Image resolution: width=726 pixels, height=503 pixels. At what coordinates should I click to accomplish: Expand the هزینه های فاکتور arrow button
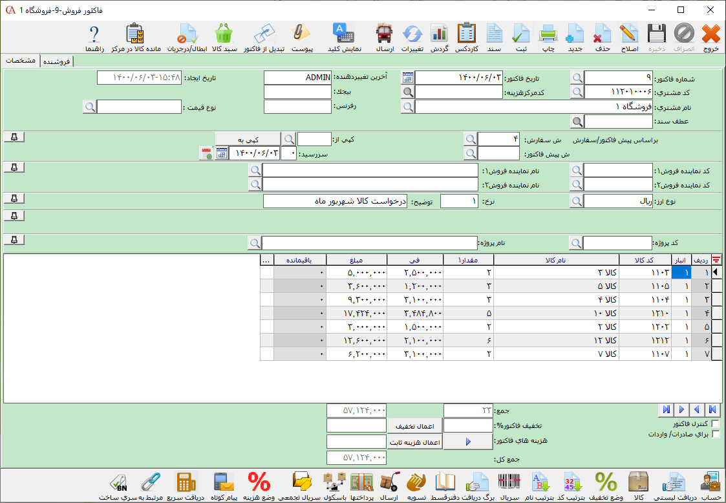(469, 442)
